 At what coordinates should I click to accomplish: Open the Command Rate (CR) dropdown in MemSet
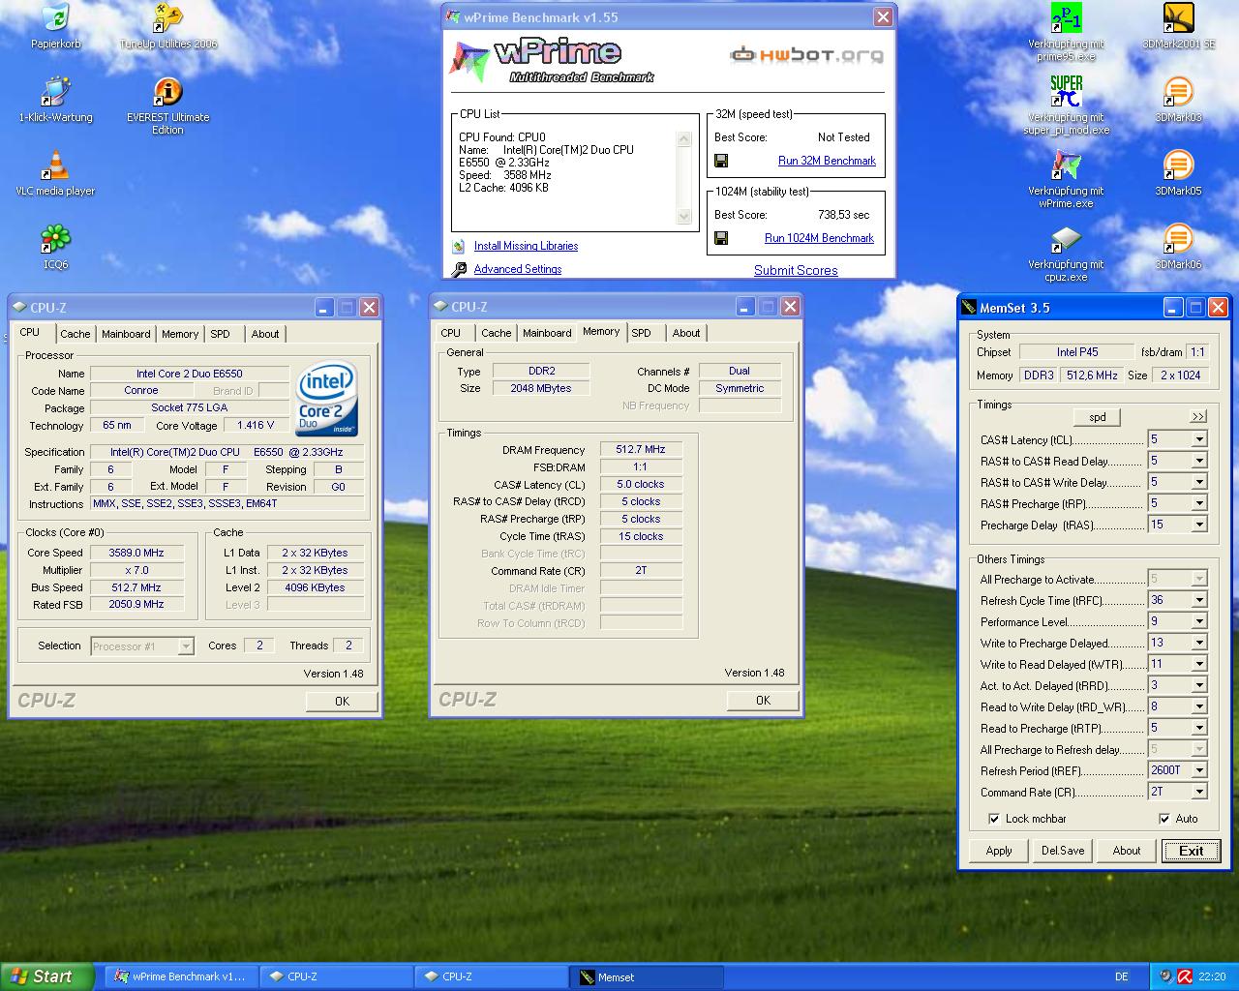point(1198,792)
